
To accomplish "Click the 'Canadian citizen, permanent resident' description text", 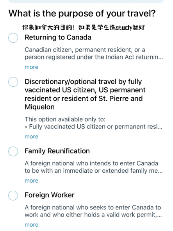I will click(x=94, y=53).
